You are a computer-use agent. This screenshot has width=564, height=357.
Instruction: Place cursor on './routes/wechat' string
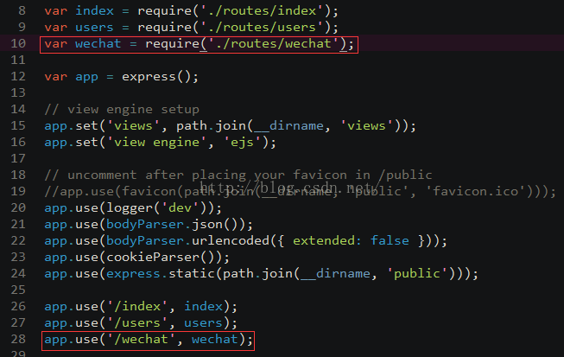(x=274, y=44)
